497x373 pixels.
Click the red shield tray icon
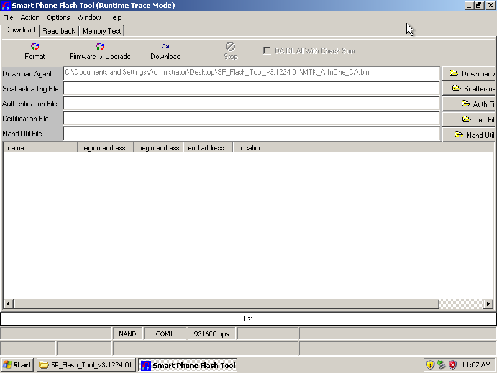453,365
